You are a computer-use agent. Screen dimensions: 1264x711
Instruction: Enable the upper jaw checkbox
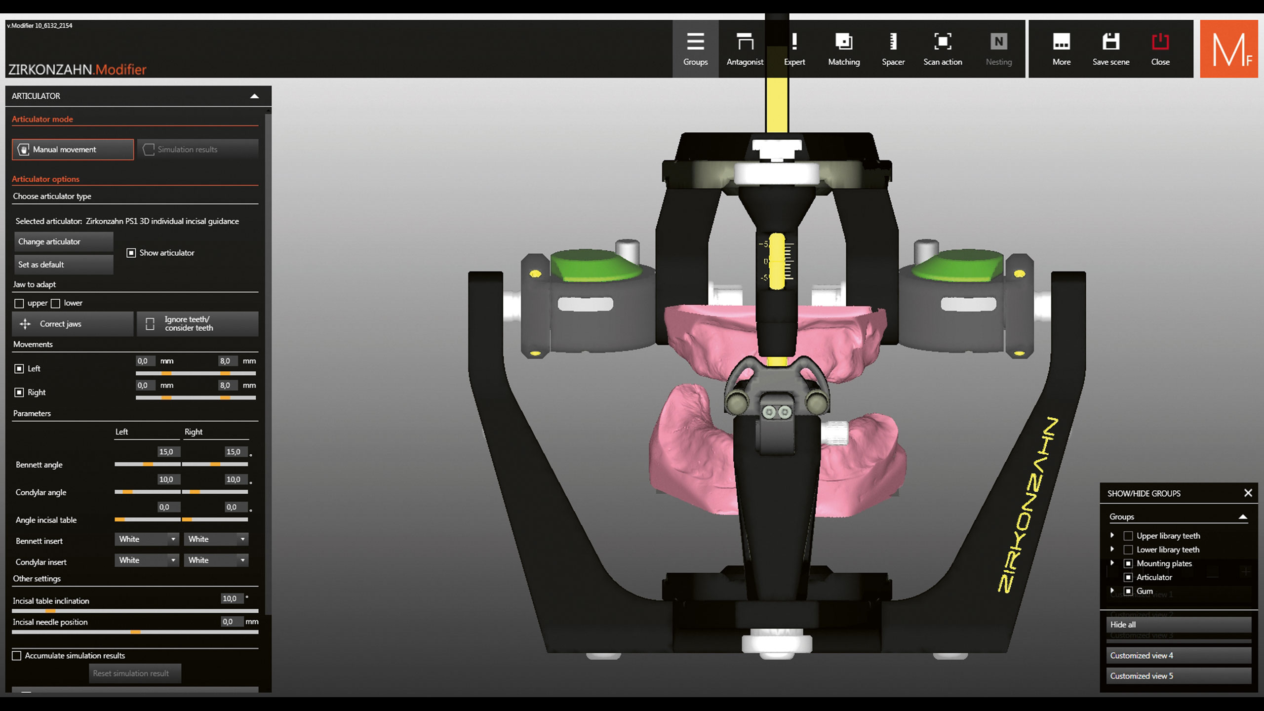[x=19, y=303]
